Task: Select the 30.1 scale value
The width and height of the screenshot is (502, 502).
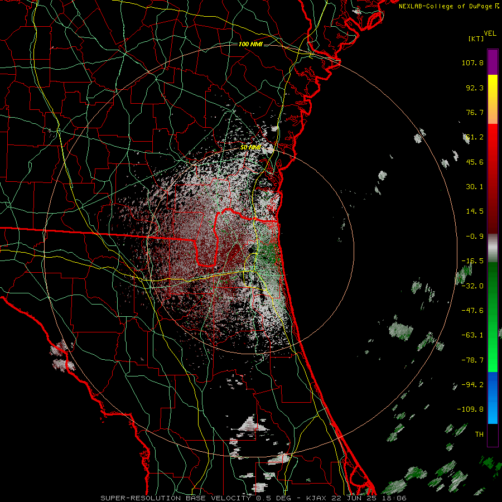Action: click(x=475, y=187)
